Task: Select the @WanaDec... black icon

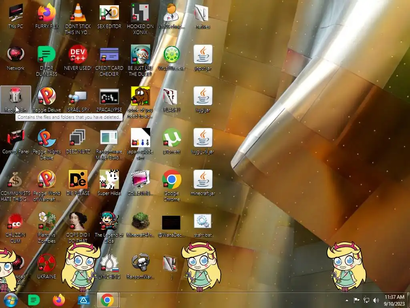Action: (171, 226)
